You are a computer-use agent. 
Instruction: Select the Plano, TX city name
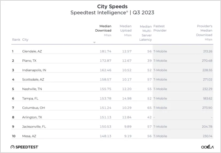coord(29,61)
